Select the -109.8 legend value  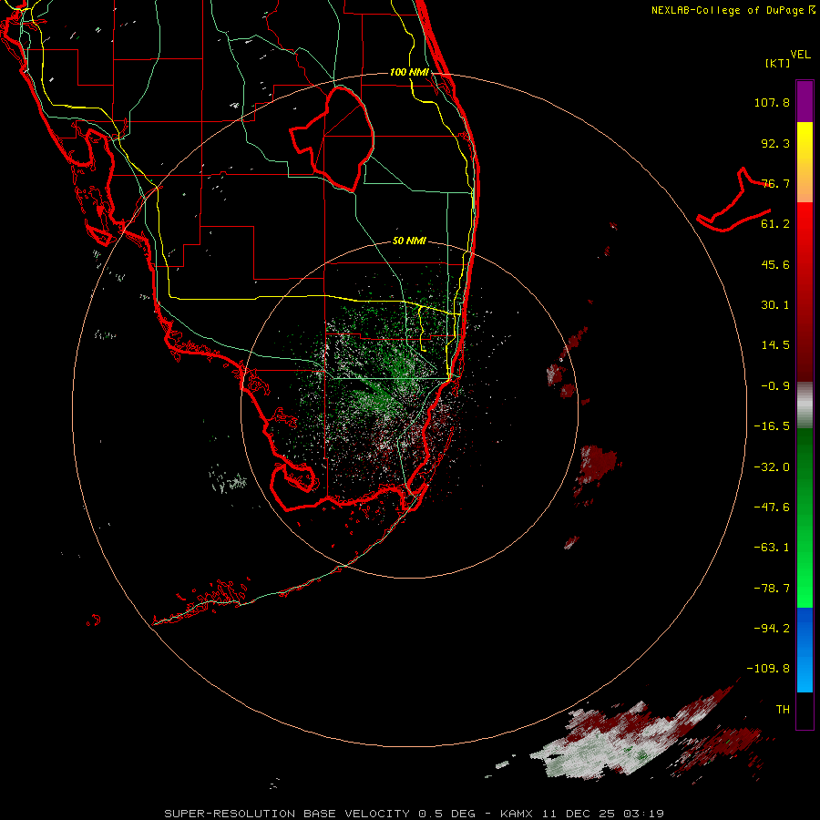pyautogui.click(x=768, y=669)
